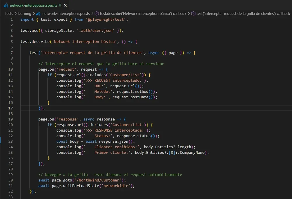Click the file icon in the breadcrumb

(39, 14)
